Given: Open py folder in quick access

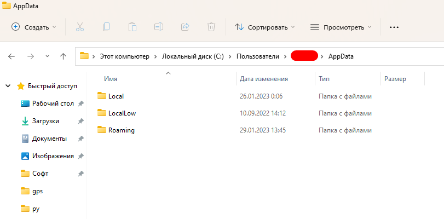Looking at the screenshot, I should [36, 209].
